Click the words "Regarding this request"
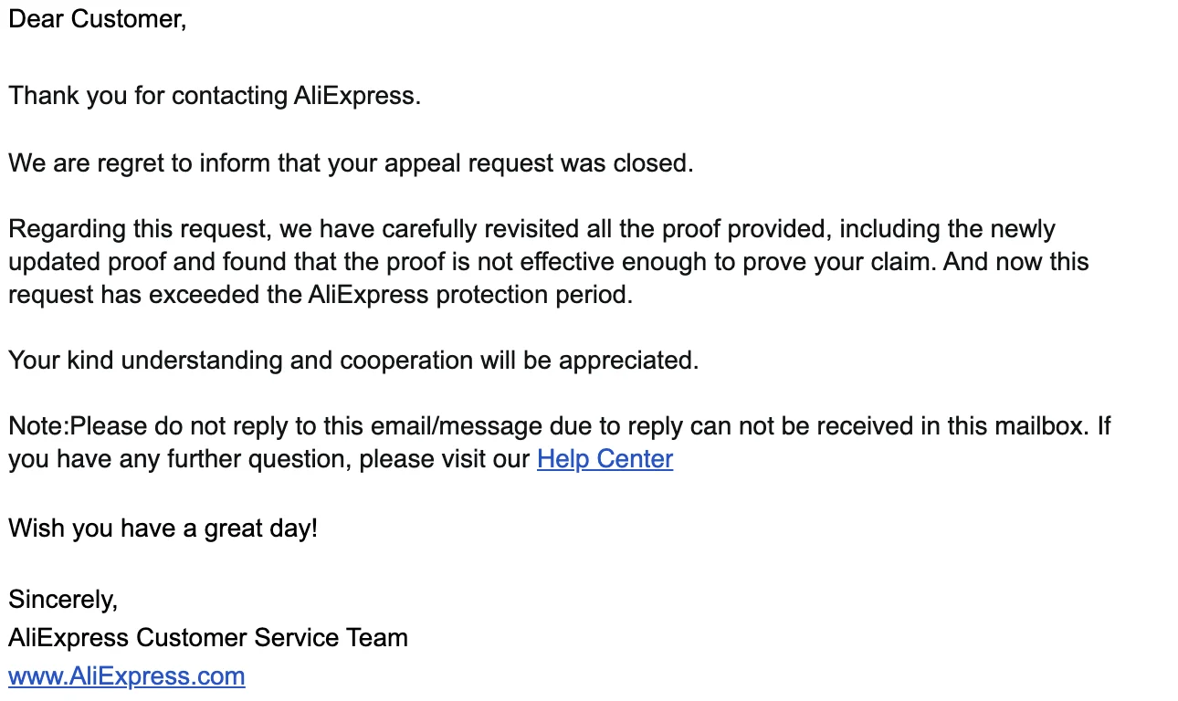1178x701 pixels. 138,229
